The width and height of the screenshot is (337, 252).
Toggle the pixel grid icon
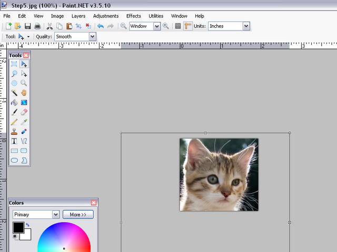tap(178, 26)
